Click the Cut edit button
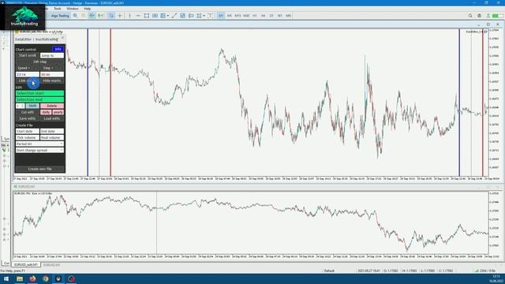The width and height of the screenshot is (505, 284). click(x=28, y=112)
